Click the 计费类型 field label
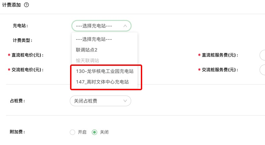Viewport: 265px width, 145px height. [x=22, y=40]
